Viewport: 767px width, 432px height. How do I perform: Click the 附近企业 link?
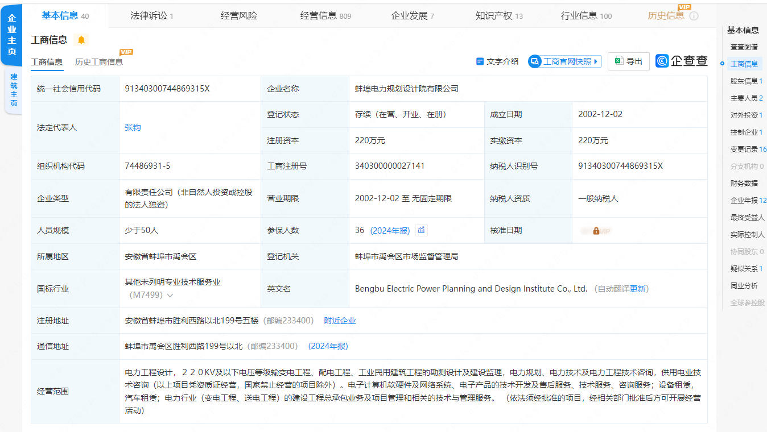coord(340,321)
